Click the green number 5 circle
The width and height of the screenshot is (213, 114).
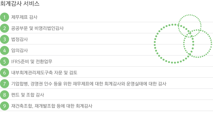click(5, 61)
